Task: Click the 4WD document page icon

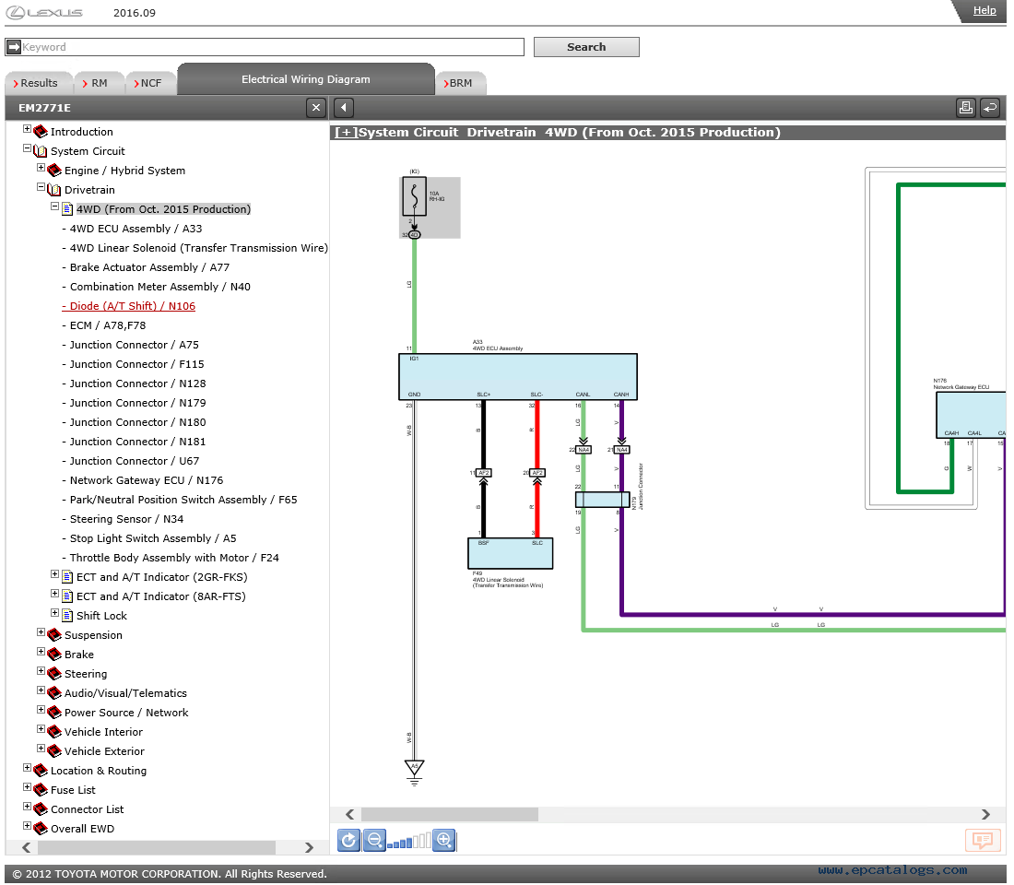Action: 67,209
